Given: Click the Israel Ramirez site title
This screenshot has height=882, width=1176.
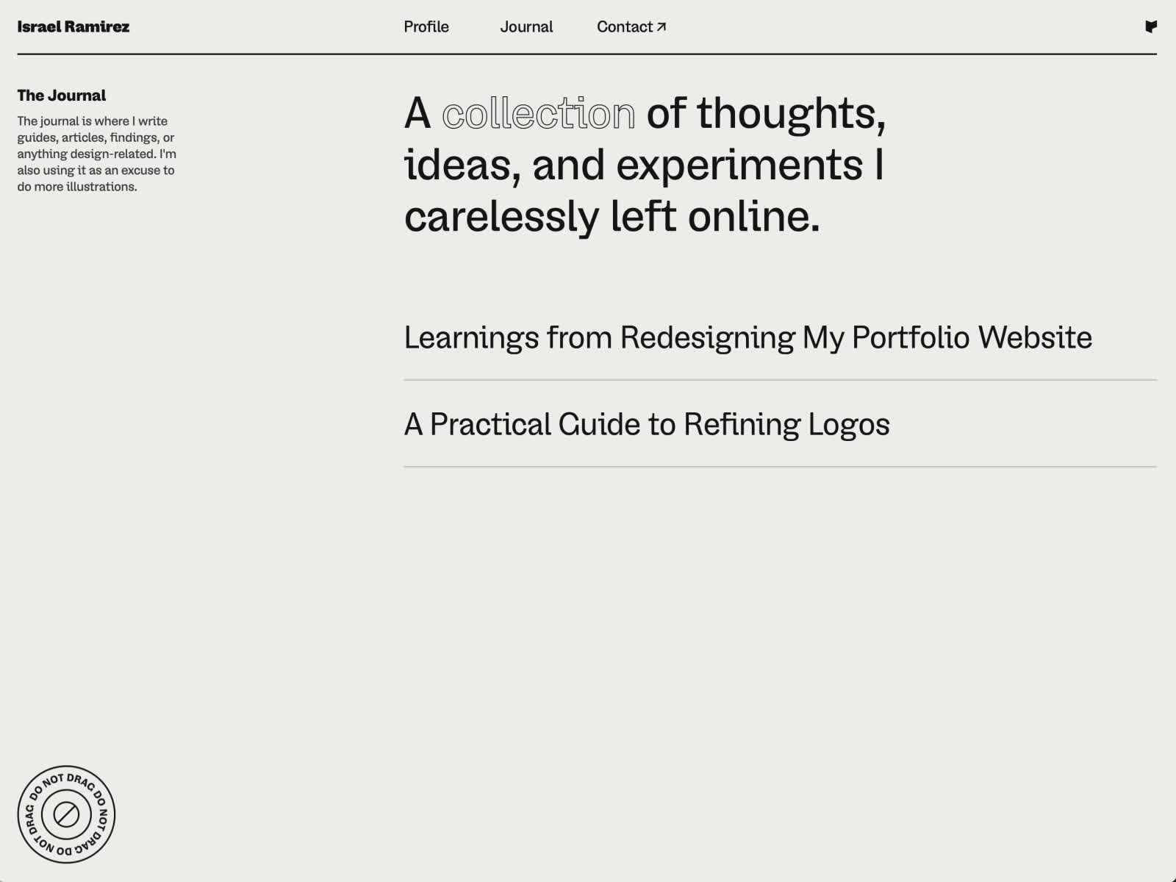Looking at the screenshot, I should coord(73,26).
